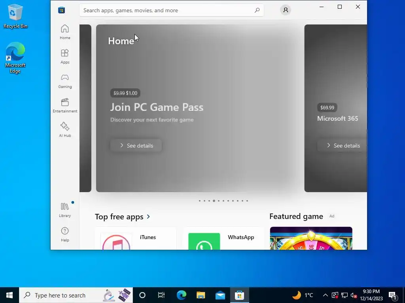
Task: Click the $69.99 price badge
Action: tap(327, 107)
